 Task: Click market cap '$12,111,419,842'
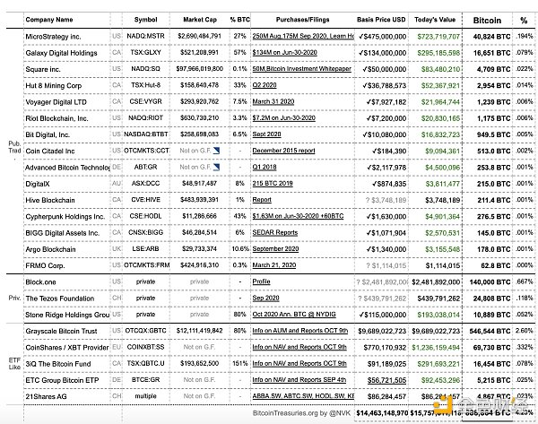pos(199,331)
